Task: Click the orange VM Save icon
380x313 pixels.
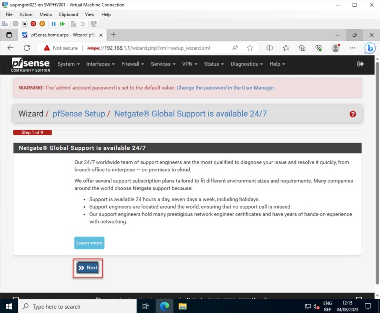Action: click(x=42, y=24)
